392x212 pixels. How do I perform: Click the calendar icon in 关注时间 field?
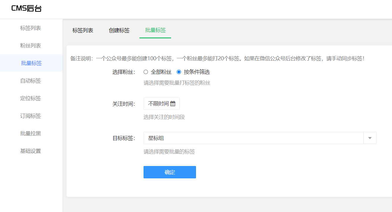tap(173, 104)
